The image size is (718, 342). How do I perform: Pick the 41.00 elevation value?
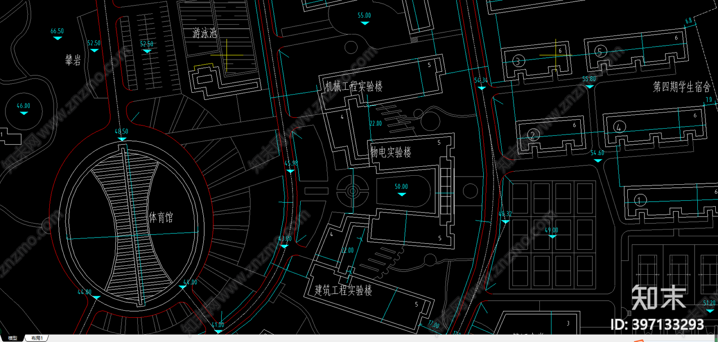218,325
